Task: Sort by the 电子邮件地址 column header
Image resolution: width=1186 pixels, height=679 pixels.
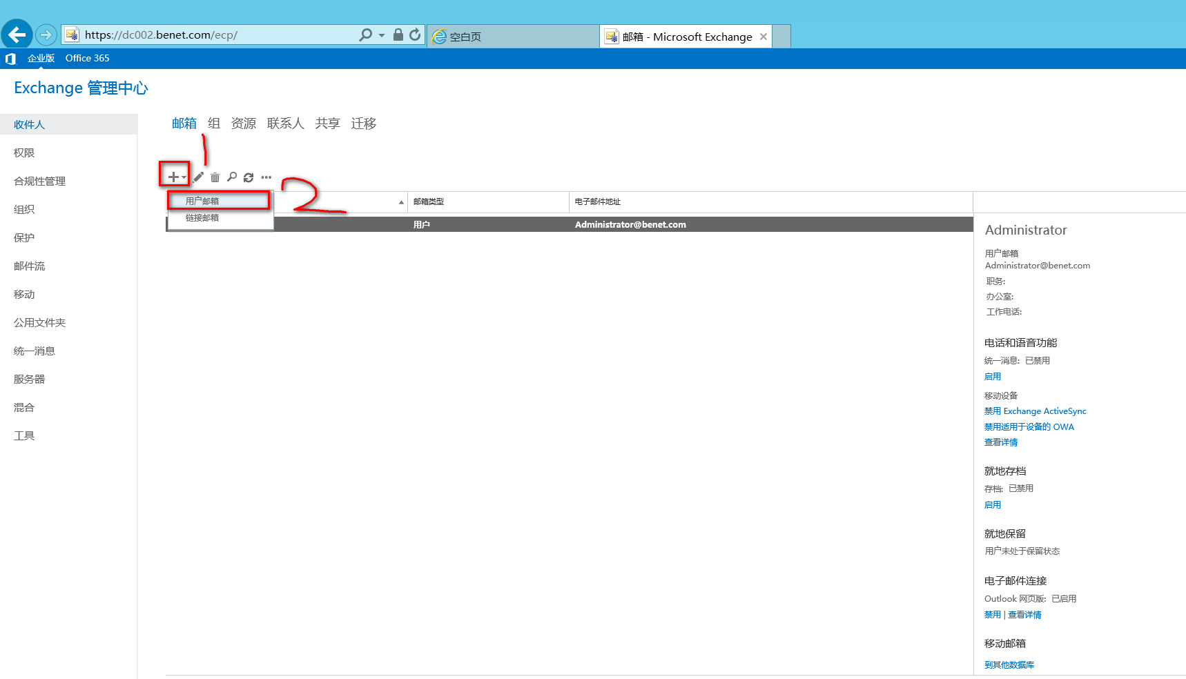Action: 771,201
